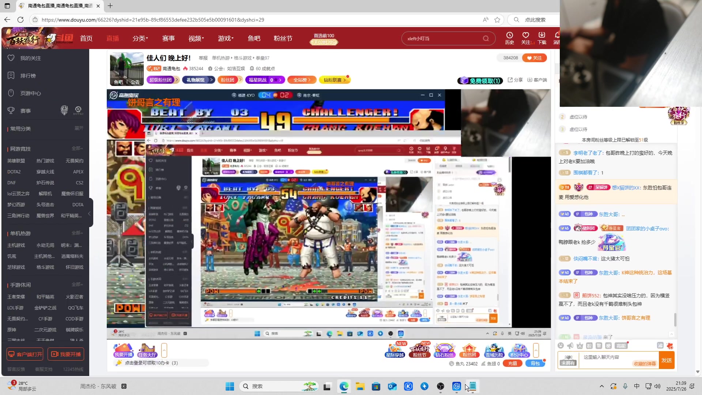This screenshot has height=395, width=702.
Task: Expand 常用分类 with the 展开 link
Action: click(79, 128)
